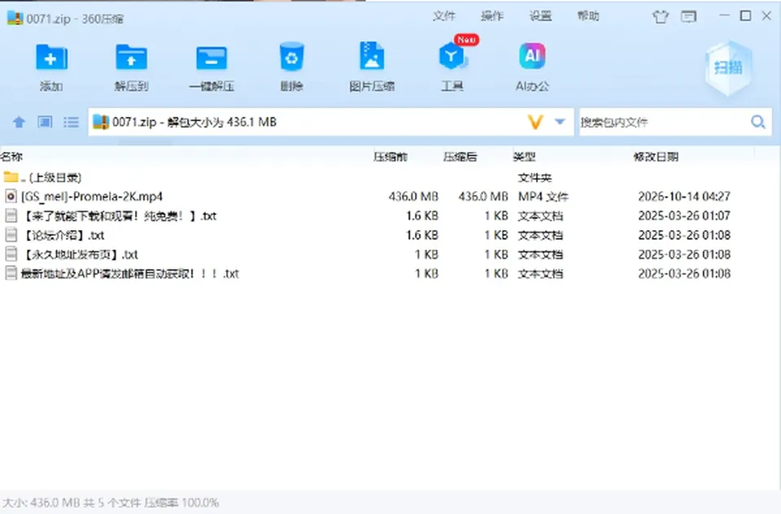Image resolution: width=781 pixels, height=514 pixels.
Task: Click the 添加 add-files icon
Action: tap(51, 57)
